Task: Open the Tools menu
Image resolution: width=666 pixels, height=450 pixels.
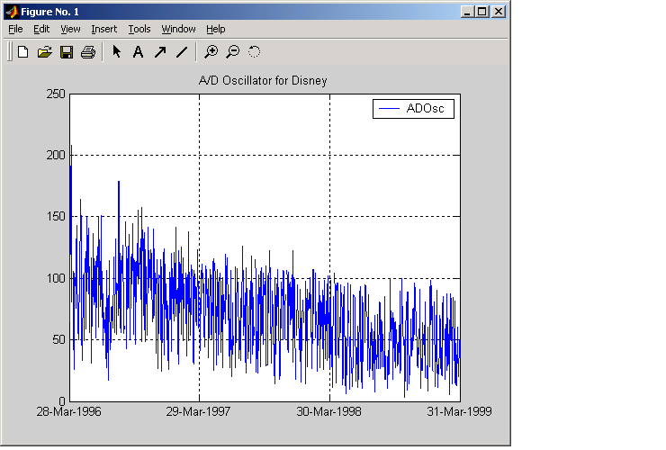Action: click(139, 29)
